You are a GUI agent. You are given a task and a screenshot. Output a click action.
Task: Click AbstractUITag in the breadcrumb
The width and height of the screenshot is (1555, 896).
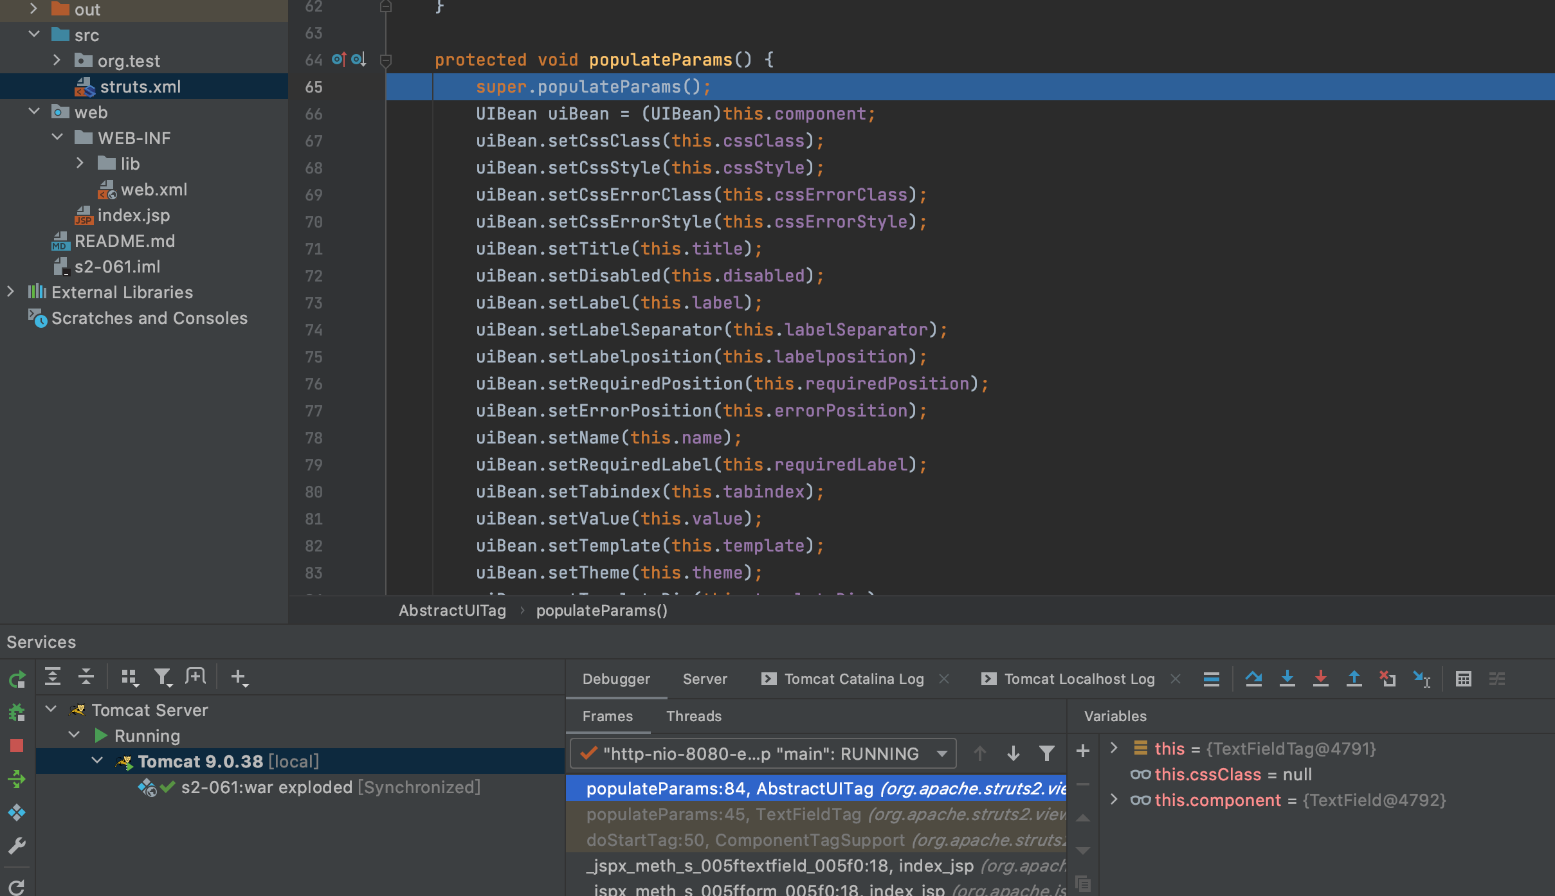click(x=452, y=611)
